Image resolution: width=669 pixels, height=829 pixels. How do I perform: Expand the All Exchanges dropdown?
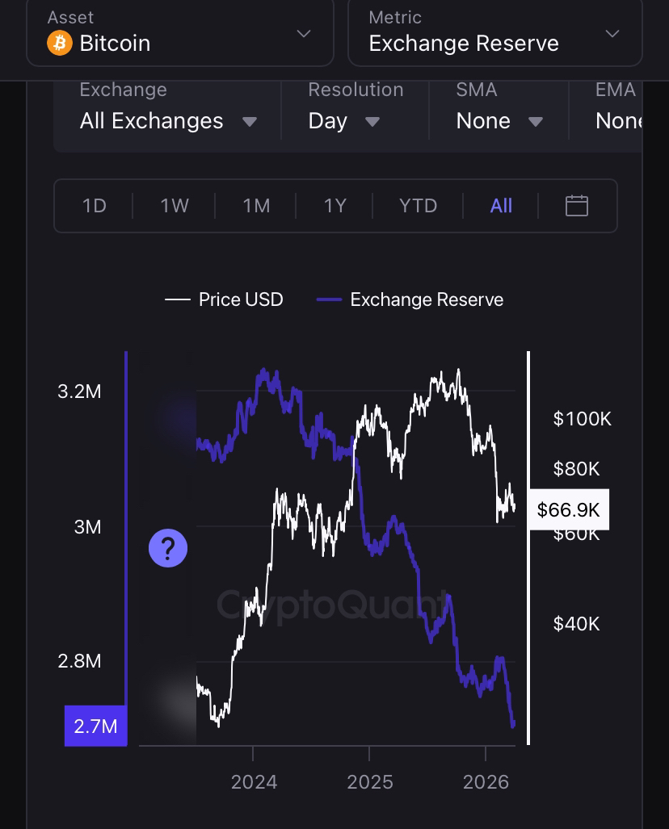(168, 120)
